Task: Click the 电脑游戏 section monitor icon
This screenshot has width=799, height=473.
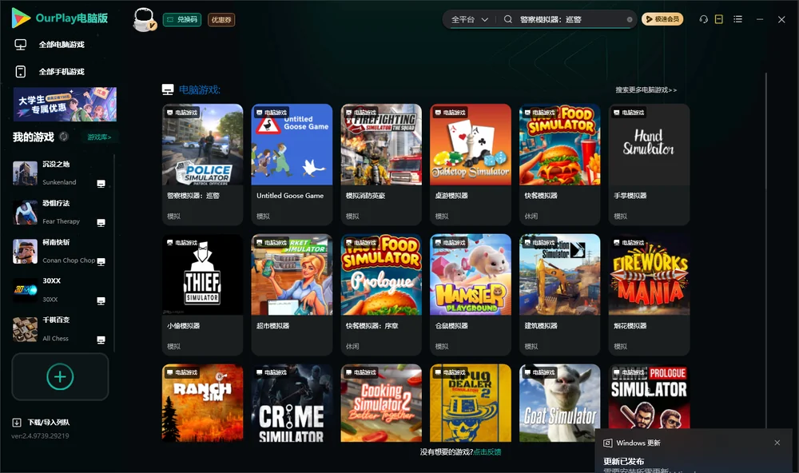Action: click(168, 89)
